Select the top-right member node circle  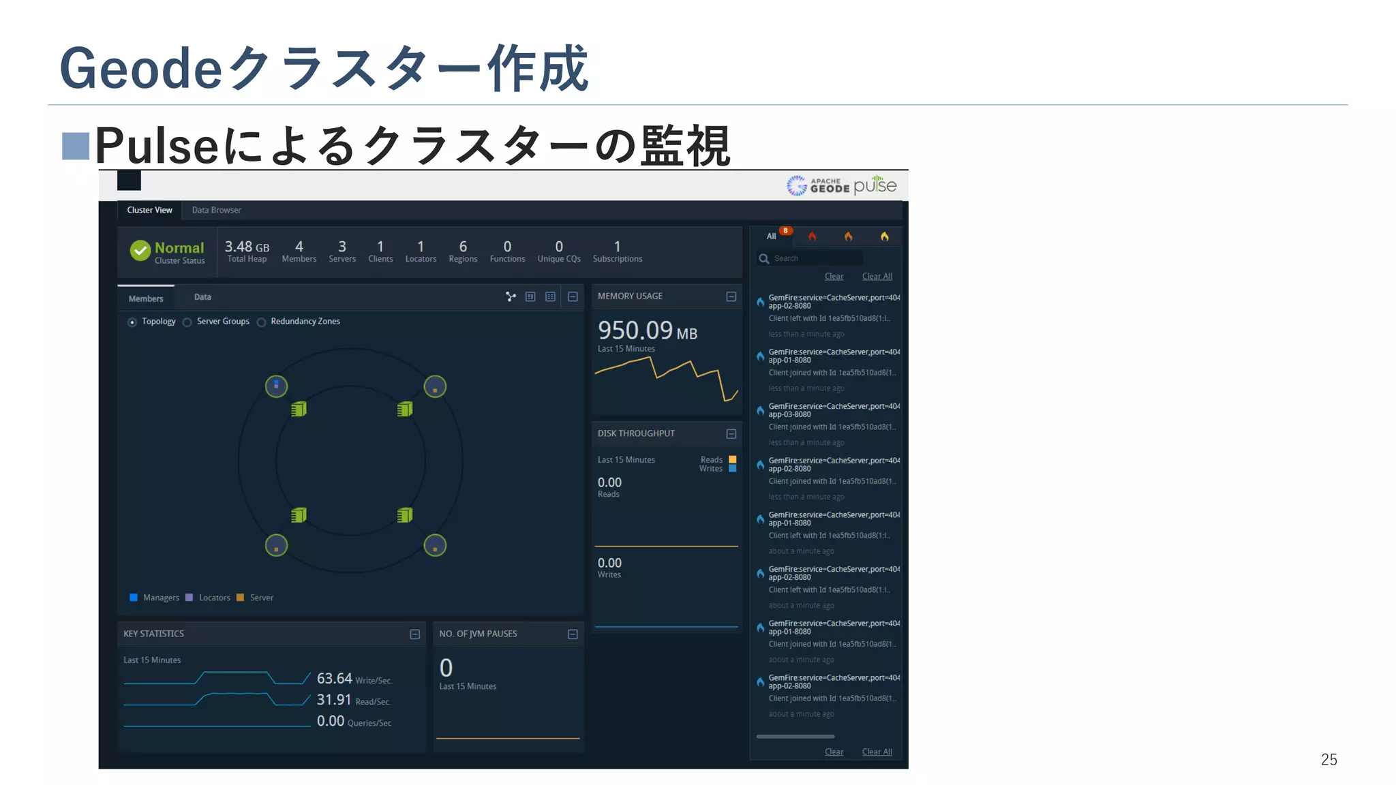click(x=435, y=386)
